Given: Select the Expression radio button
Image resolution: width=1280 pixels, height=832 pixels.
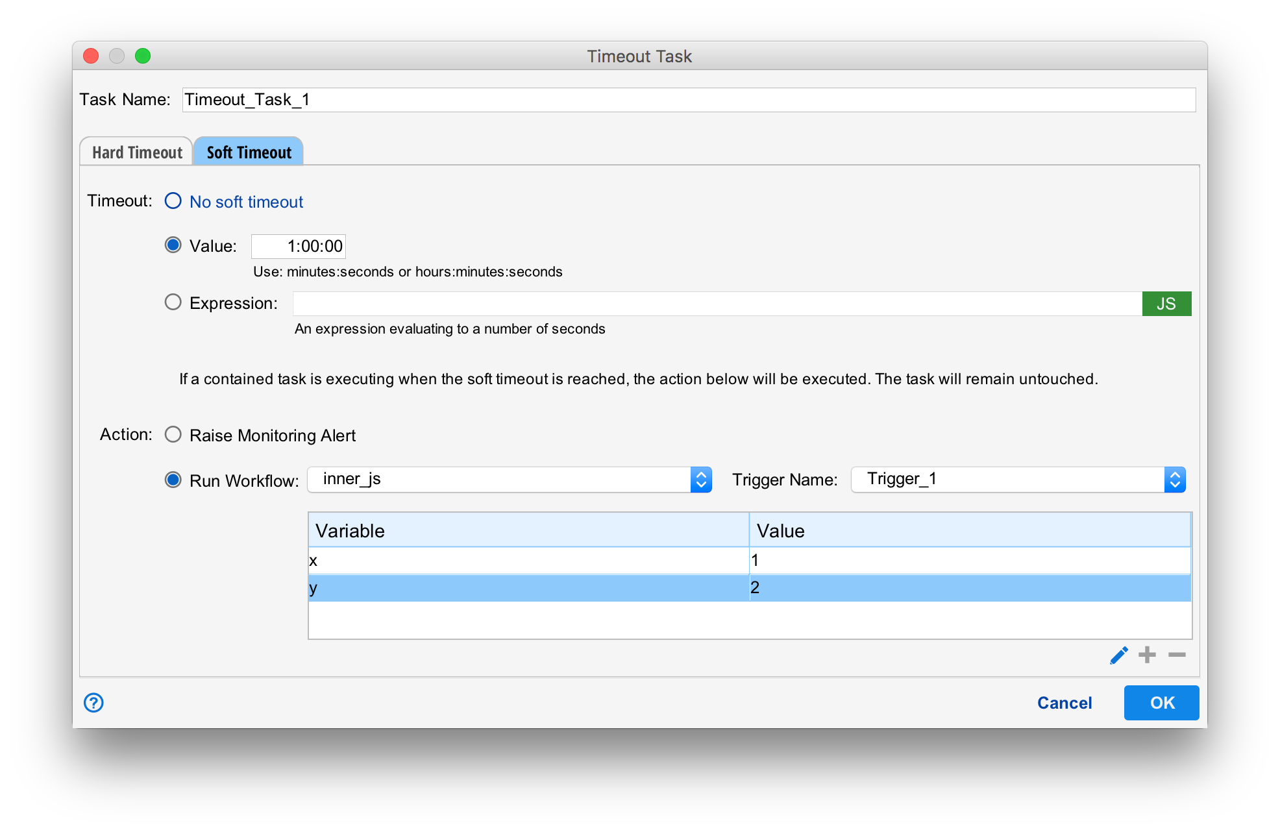Looking at the screenshot, I should coord(173,302).
